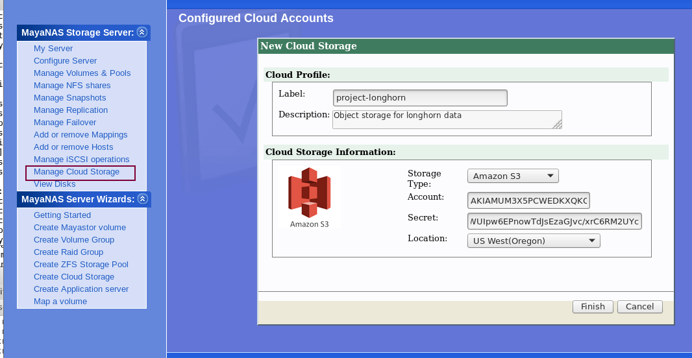Viewport: 692px width, 358px height.
Task: Open Manage iSCSI operations
Action: 81,160
